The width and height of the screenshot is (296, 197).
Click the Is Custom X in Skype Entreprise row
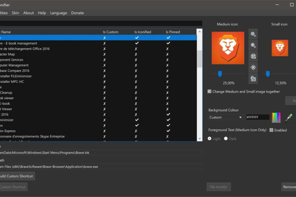point(104,136)
